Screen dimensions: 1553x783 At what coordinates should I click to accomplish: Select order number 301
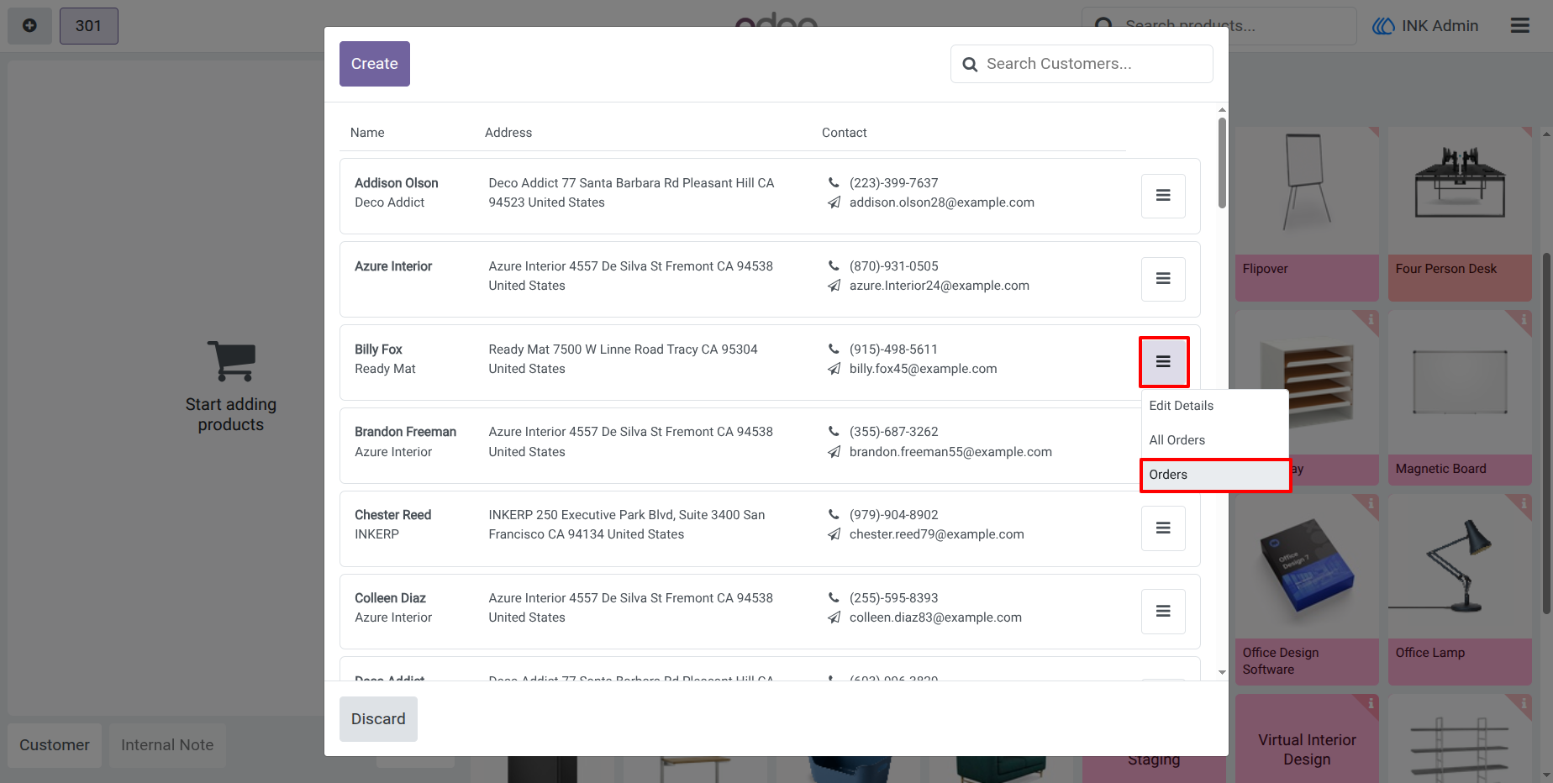pos(89,26)
